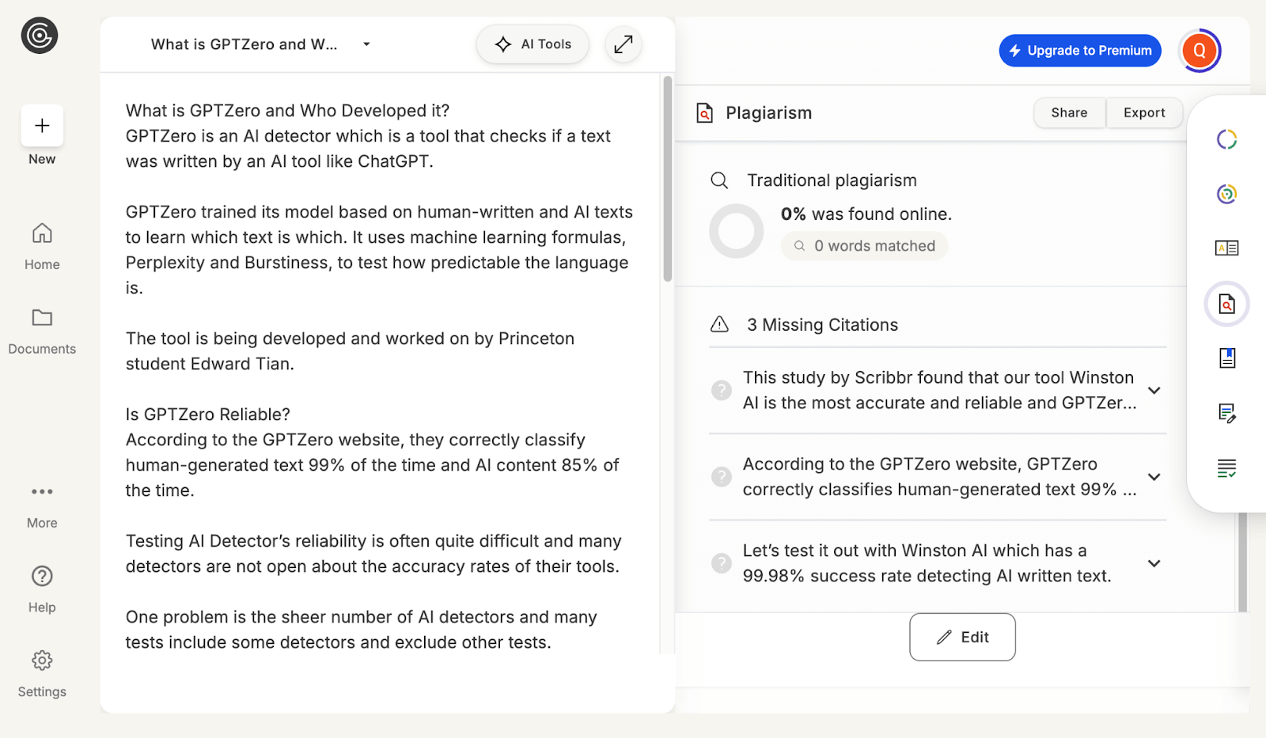
Task: Click question mark icon beside Scribbr citation
Action: click(721, 390)
